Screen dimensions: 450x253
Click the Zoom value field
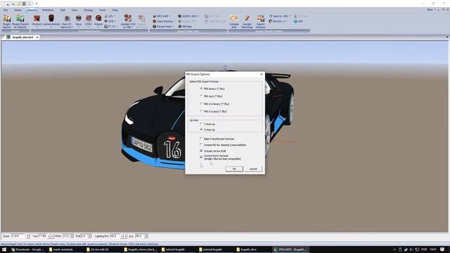(18, 236)
